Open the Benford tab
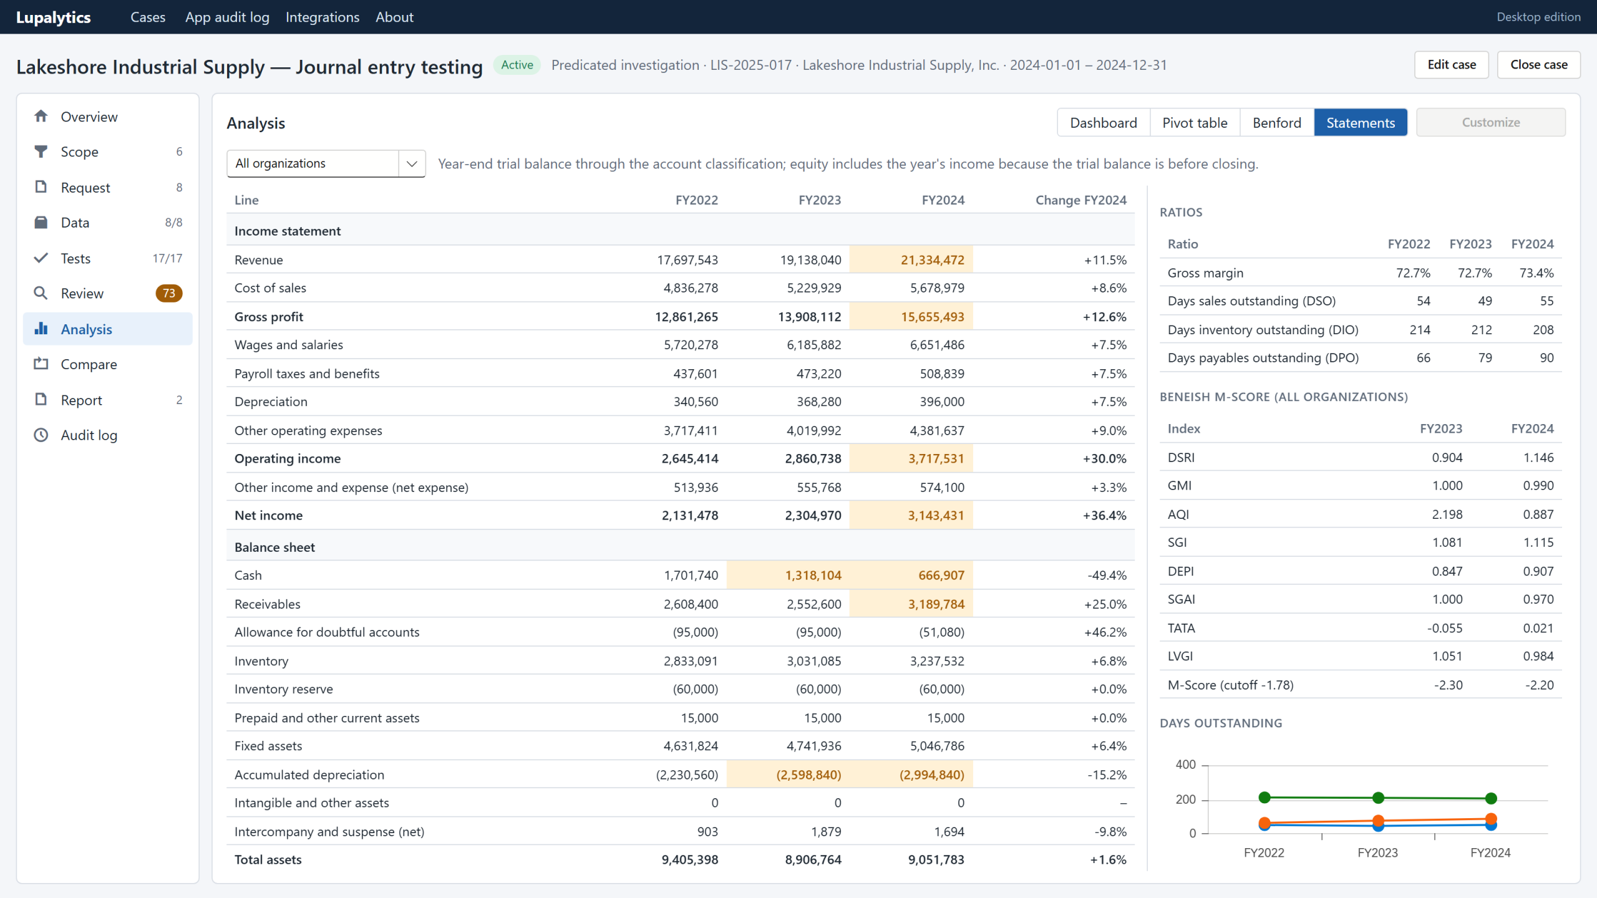Viewport: 1597px width, 898px height. (x=1277, y=123)
